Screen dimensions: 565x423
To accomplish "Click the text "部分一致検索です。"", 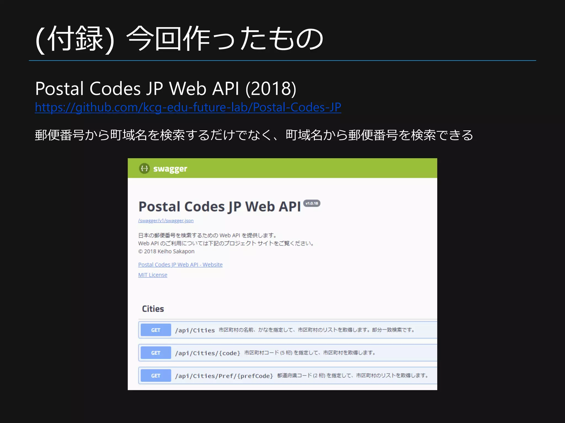I will [x=393, y=330].
